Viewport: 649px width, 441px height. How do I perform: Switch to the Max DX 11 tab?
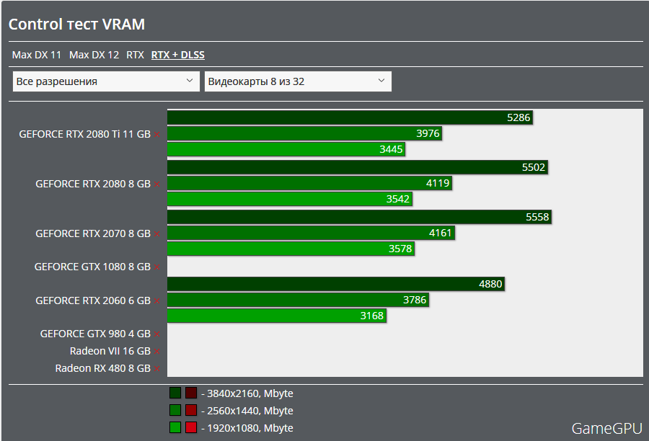tap(37, 55)
